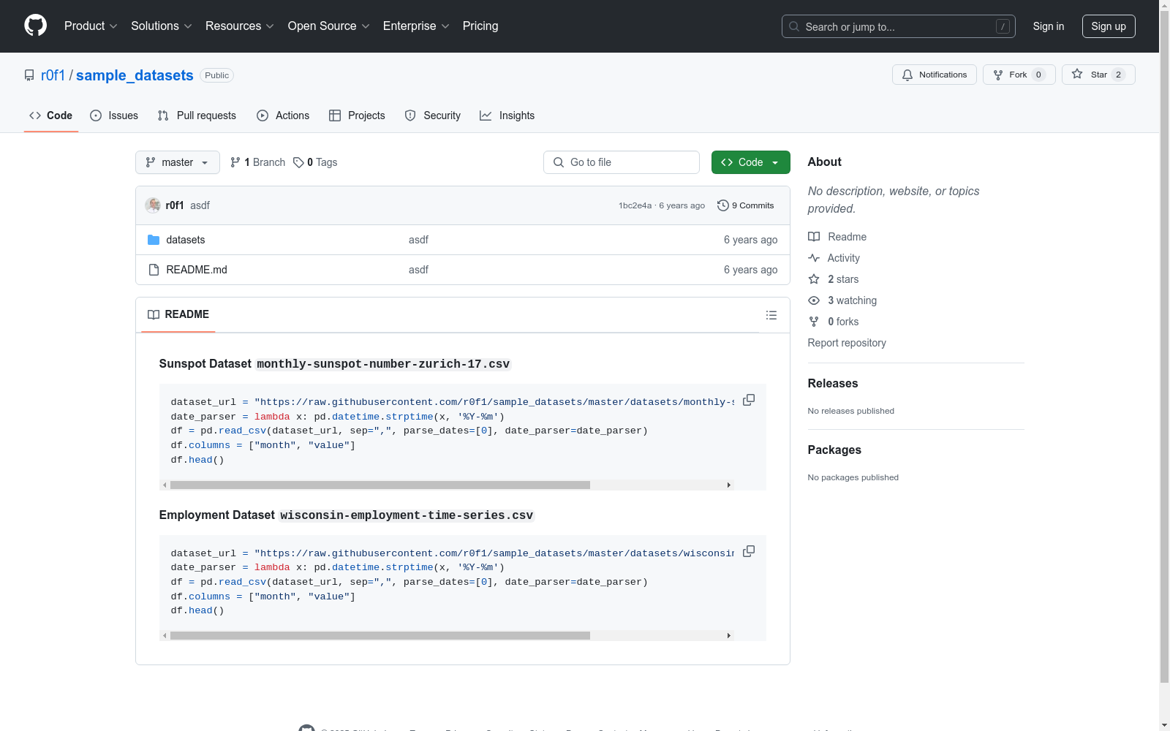The image size is (1170, 731).
Task: Focus the Search or jump to field
Action: point(899,26)
